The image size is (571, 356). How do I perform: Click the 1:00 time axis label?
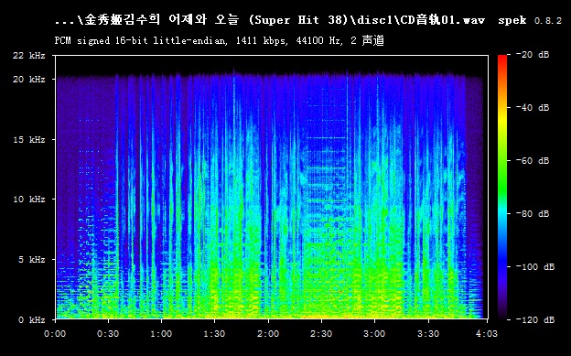point(161,334)
